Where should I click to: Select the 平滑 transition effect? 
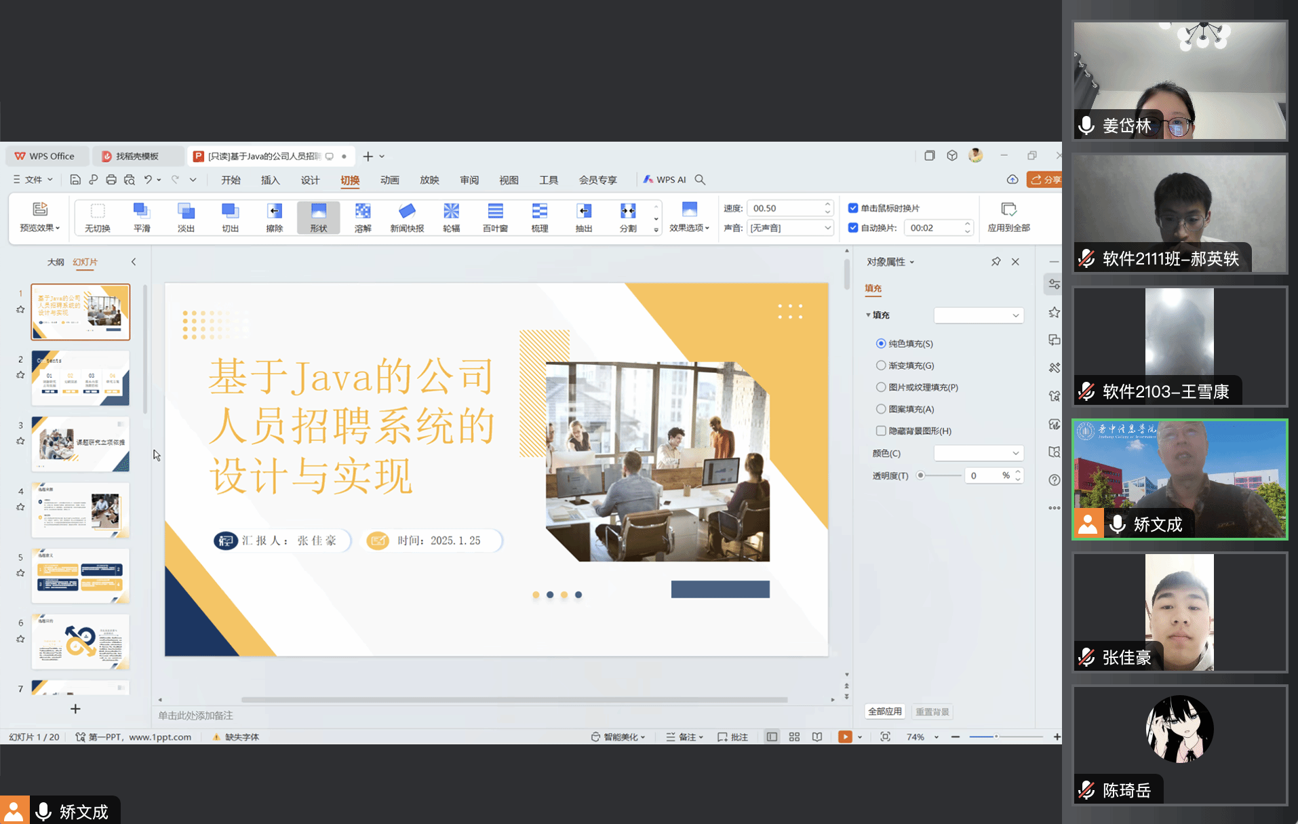coord(142,218)
